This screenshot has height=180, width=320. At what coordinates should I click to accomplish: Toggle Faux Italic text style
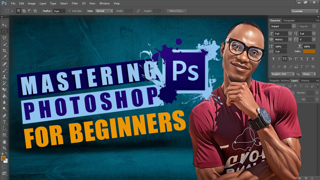point(279,59)
